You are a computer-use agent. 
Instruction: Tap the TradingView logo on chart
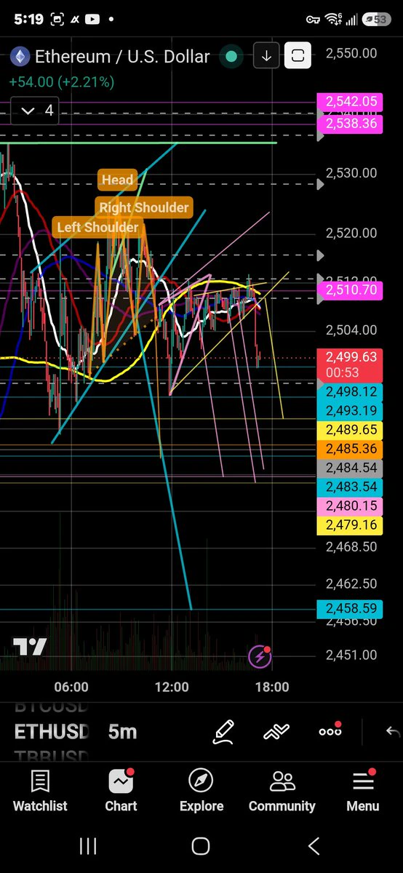click(x=30, y=647)
